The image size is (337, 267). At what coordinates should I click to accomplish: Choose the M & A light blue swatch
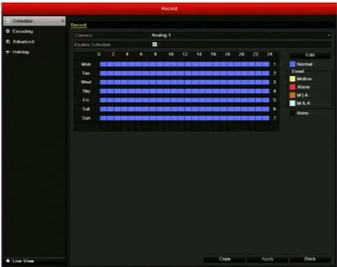[292, 103]
